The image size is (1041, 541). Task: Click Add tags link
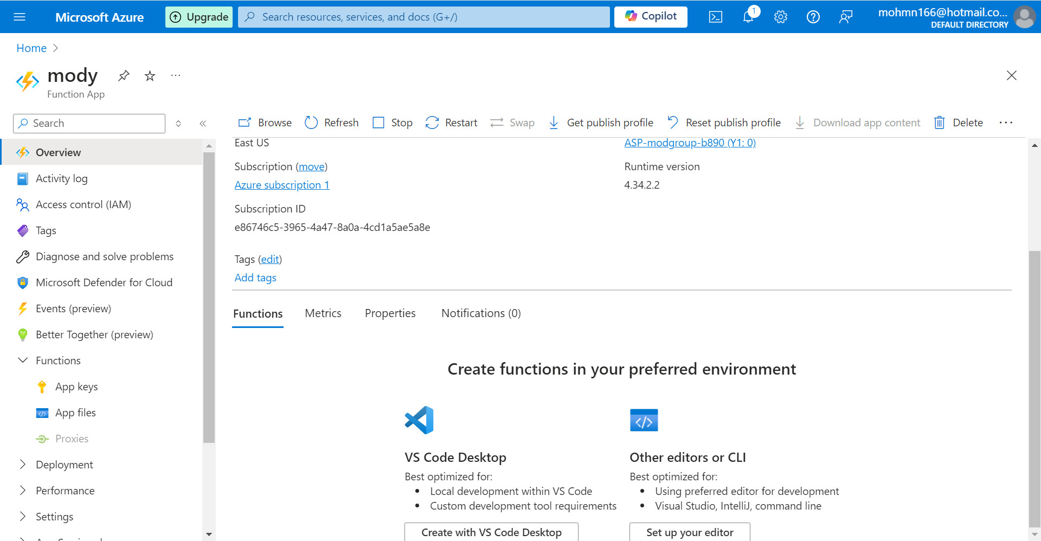tap(255, 278)
